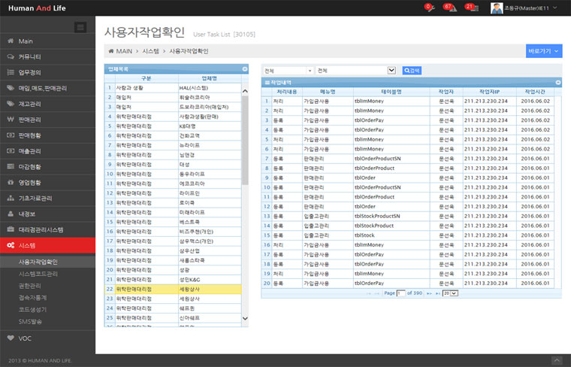Click the user profile avatar picture
The width and height of the screenshot is (571, 367).
coord(497,8)
